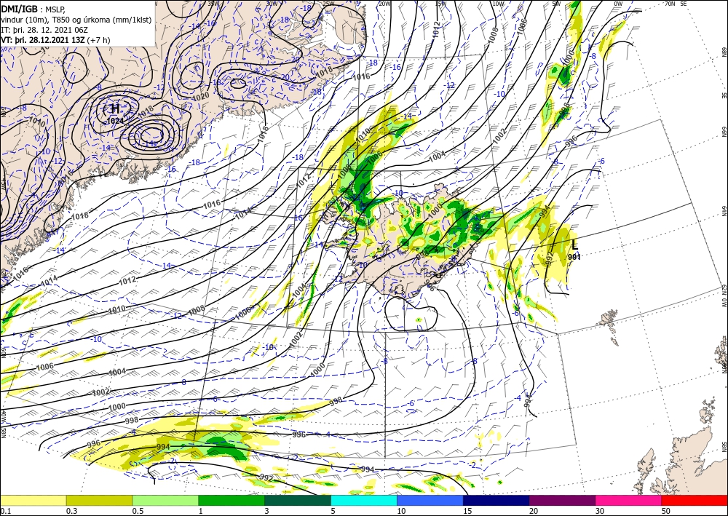
Task: Click the '991' pressure value below the L
Action: (x=574, y=257)
